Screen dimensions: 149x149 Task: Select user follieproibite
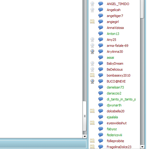(115, 141)
